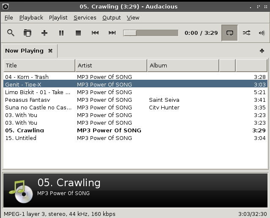The image size is (270, 218).
Task: Click the 3:28 duration of Korn Trash
Action: (x=260, y=77)
